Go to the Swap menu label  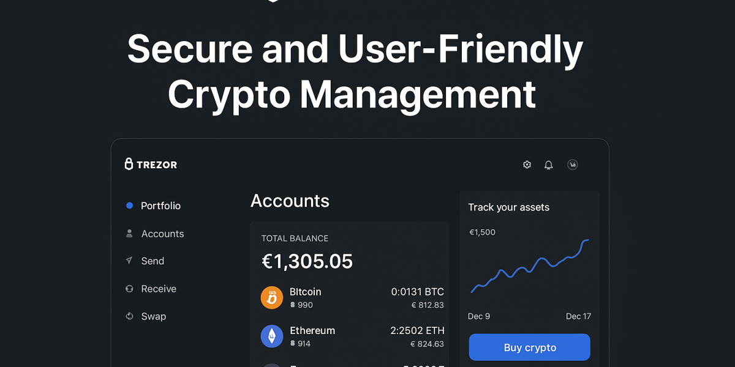pyautogui.click(x=154, y=316)
